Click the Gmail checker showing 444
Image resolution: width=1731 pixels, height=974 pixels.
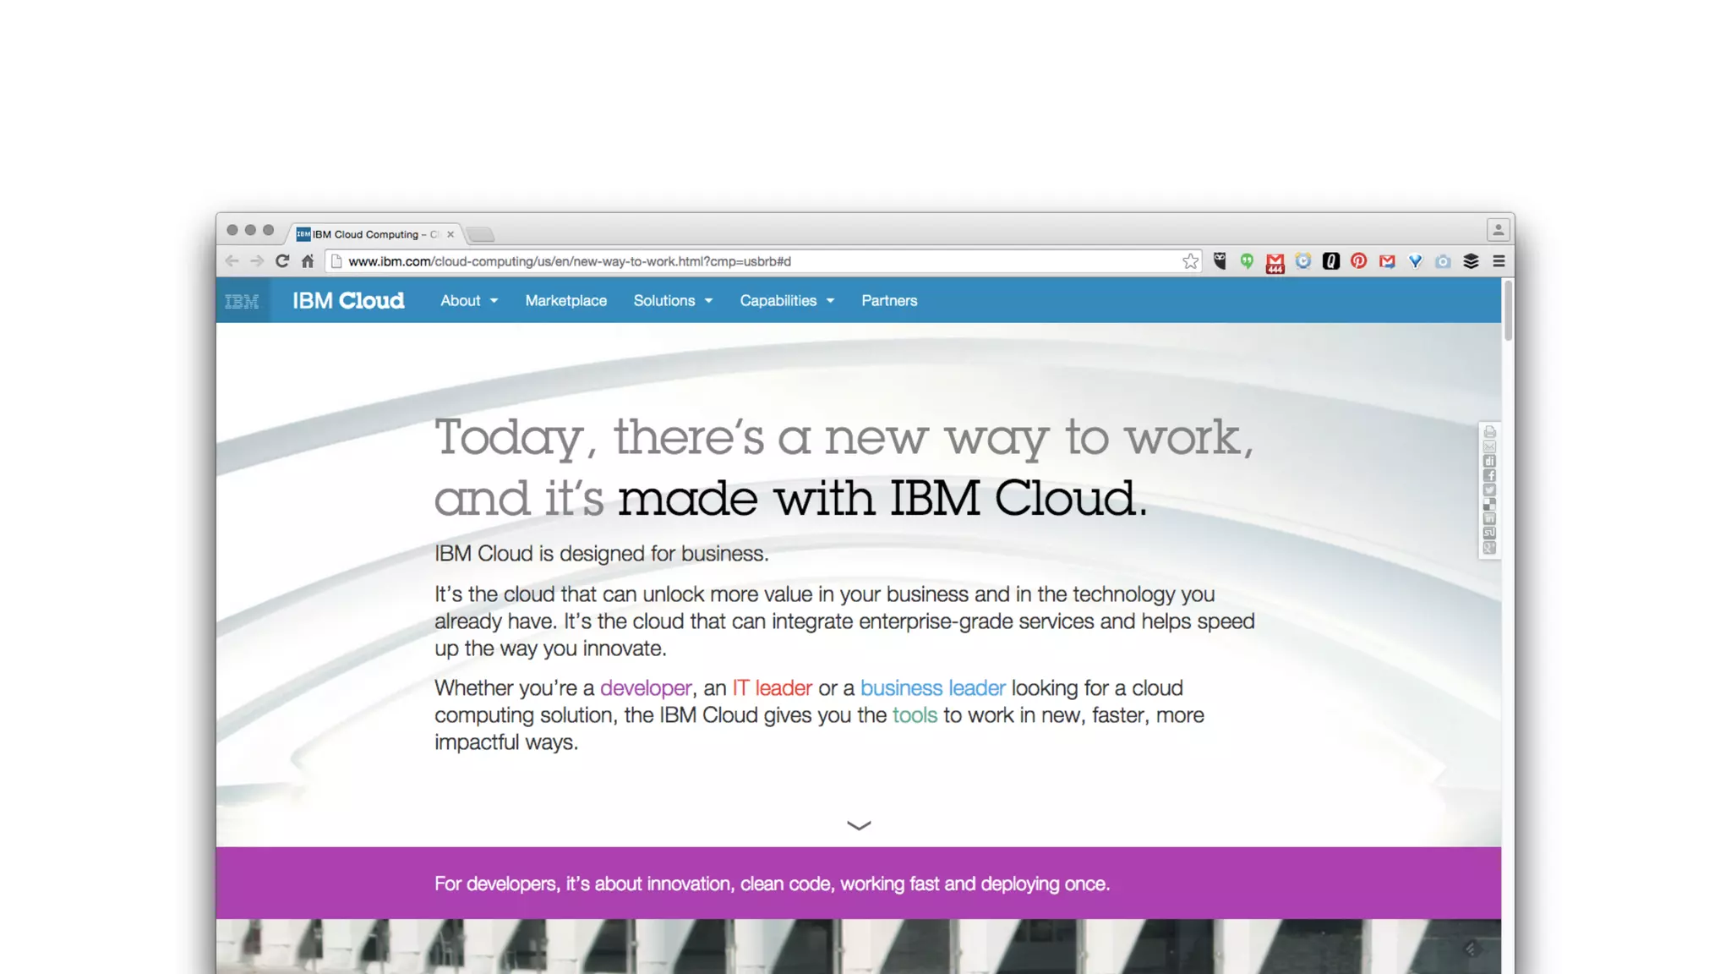pos(1275,263)
